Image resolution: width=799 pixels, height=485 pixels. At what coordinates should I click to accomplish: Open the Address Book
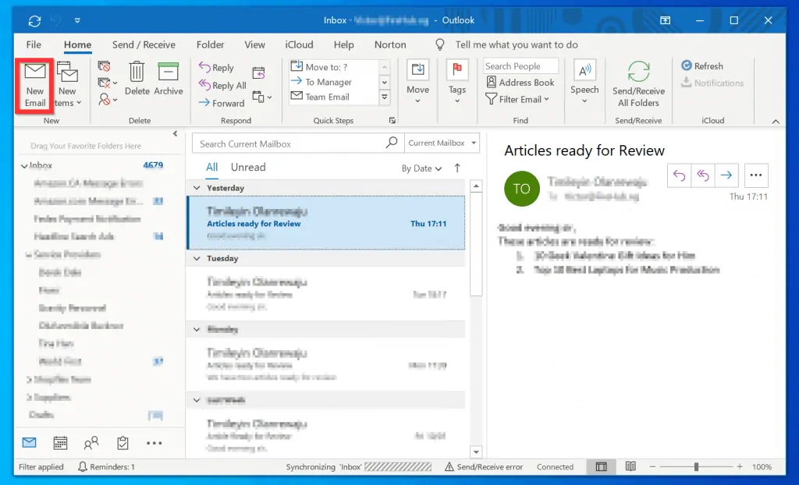pyautogui.click(x=520, y=82)
